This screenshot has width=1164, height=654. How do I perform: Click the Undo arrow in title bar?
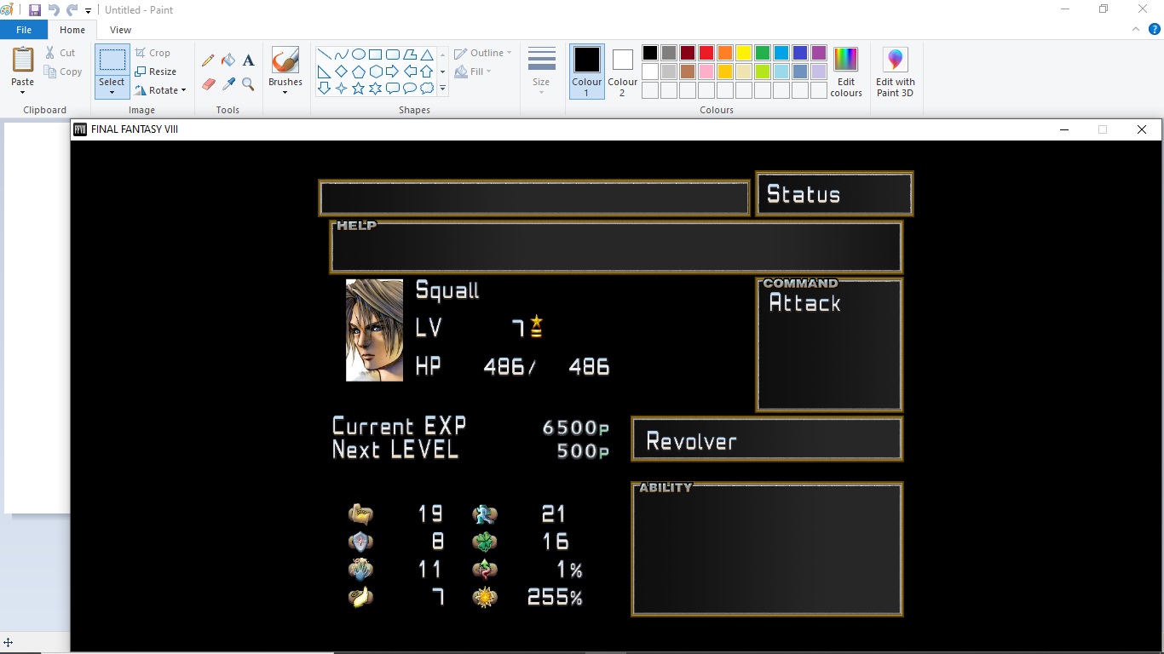[54, 10]
